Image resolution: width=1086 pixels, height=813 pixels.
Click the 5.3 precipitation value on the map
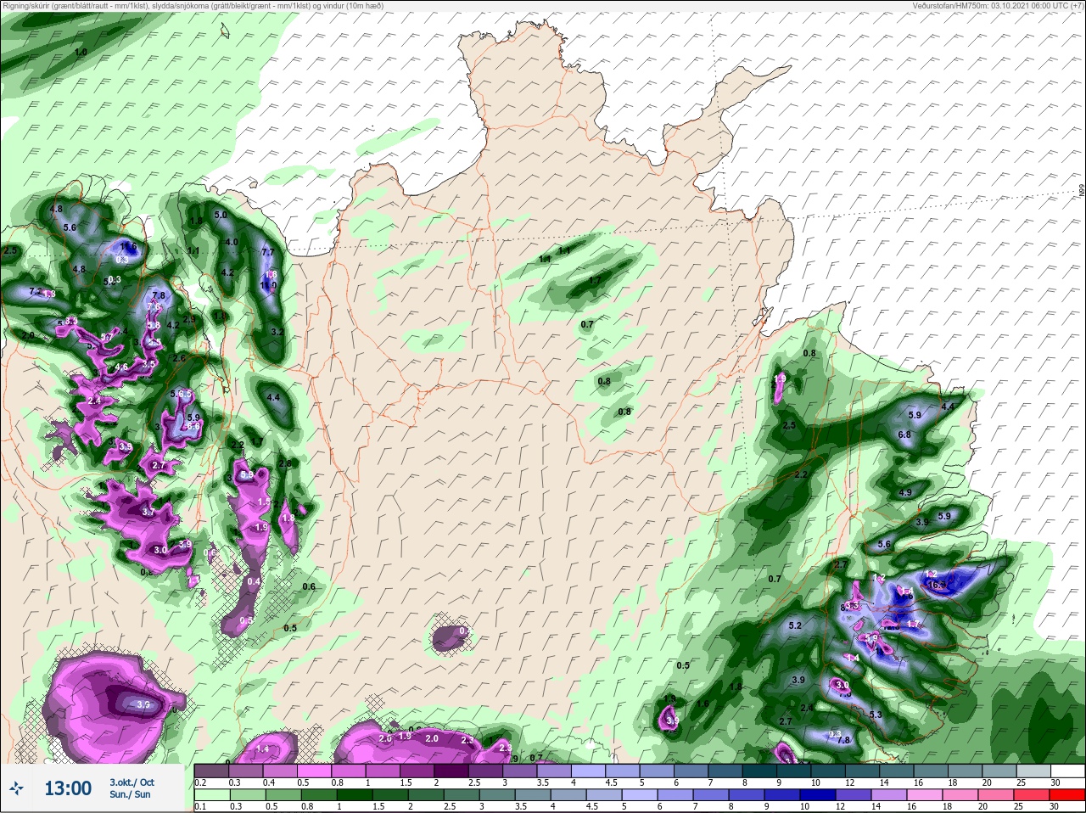click(x=876, y=715)
